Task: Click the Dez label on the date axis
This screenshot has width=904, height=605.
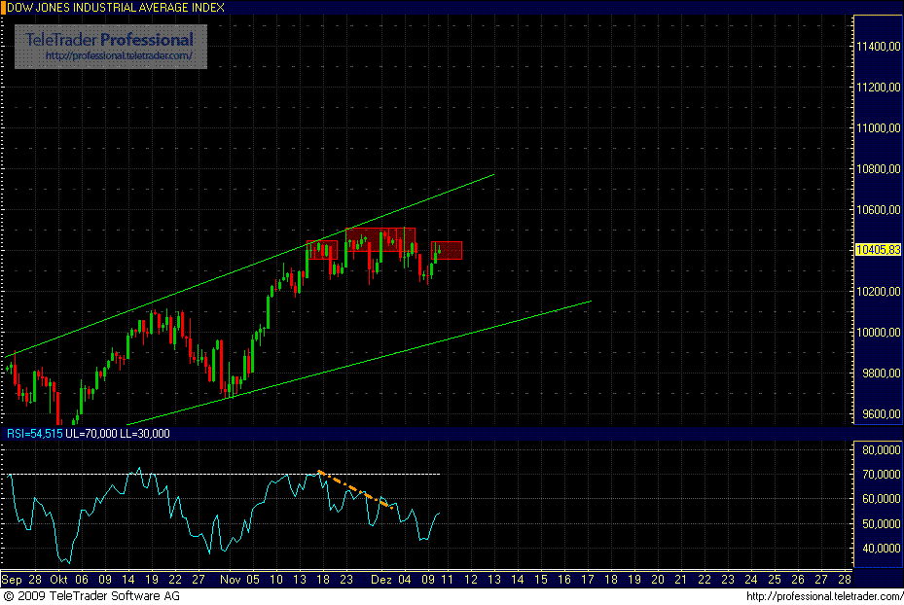Action: click(380, 579)
